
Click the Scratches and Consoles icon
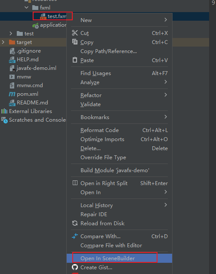[x=5, y=120]
